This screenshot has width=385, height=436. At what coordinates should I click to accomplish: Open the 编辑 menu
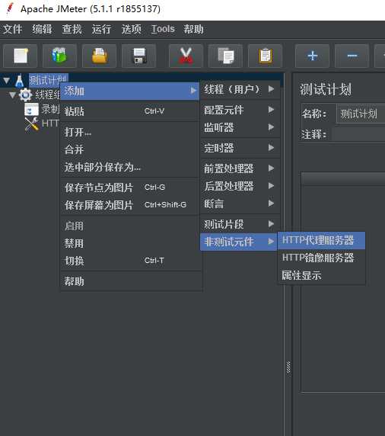click(x=42, y=29)
